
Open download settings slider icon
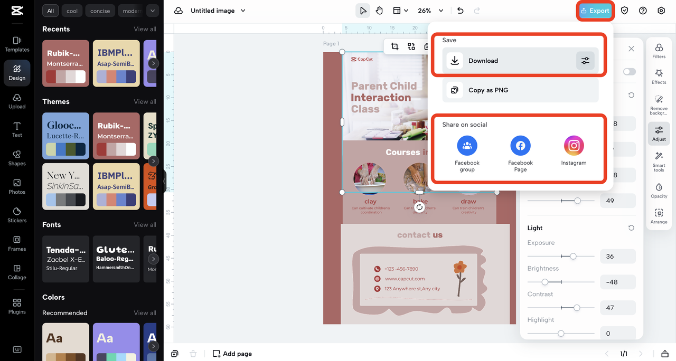click(x=585, y=61)
